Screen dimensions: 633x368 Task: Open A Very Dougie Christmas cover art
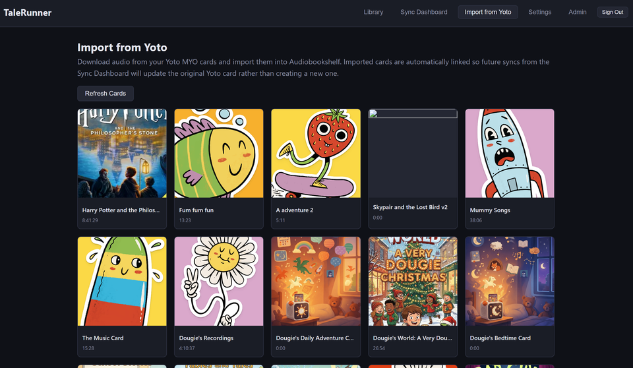coord(413,281)
